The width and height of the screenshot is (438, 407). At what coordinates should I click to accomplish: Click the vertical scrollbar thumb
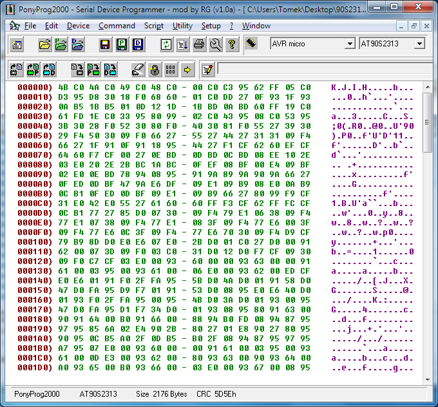pyautogui.click(x=428, y=122)
